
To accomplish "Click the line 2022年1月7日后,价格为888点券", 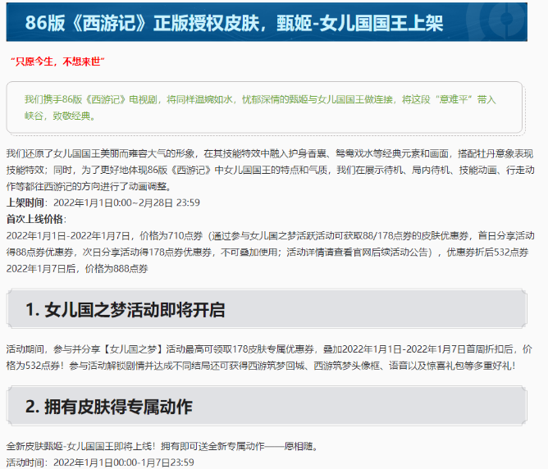I will coord(77,269).
